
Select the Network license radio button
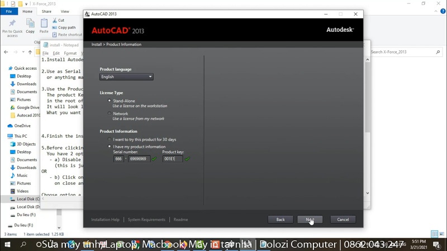pyautogui.click(x=110, y=114)
